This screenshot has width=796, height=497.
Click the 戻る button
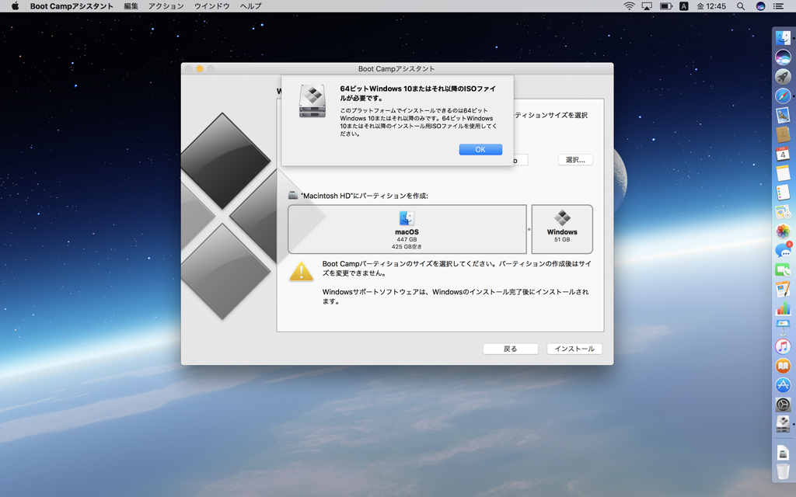[510, 349]
